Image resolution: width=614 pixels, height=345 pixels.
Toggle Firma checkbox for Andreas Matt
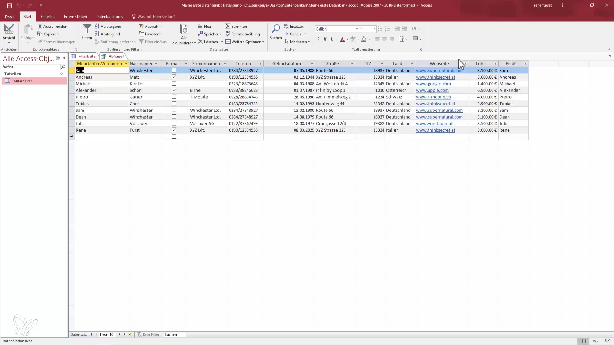(x=174, y=77)
